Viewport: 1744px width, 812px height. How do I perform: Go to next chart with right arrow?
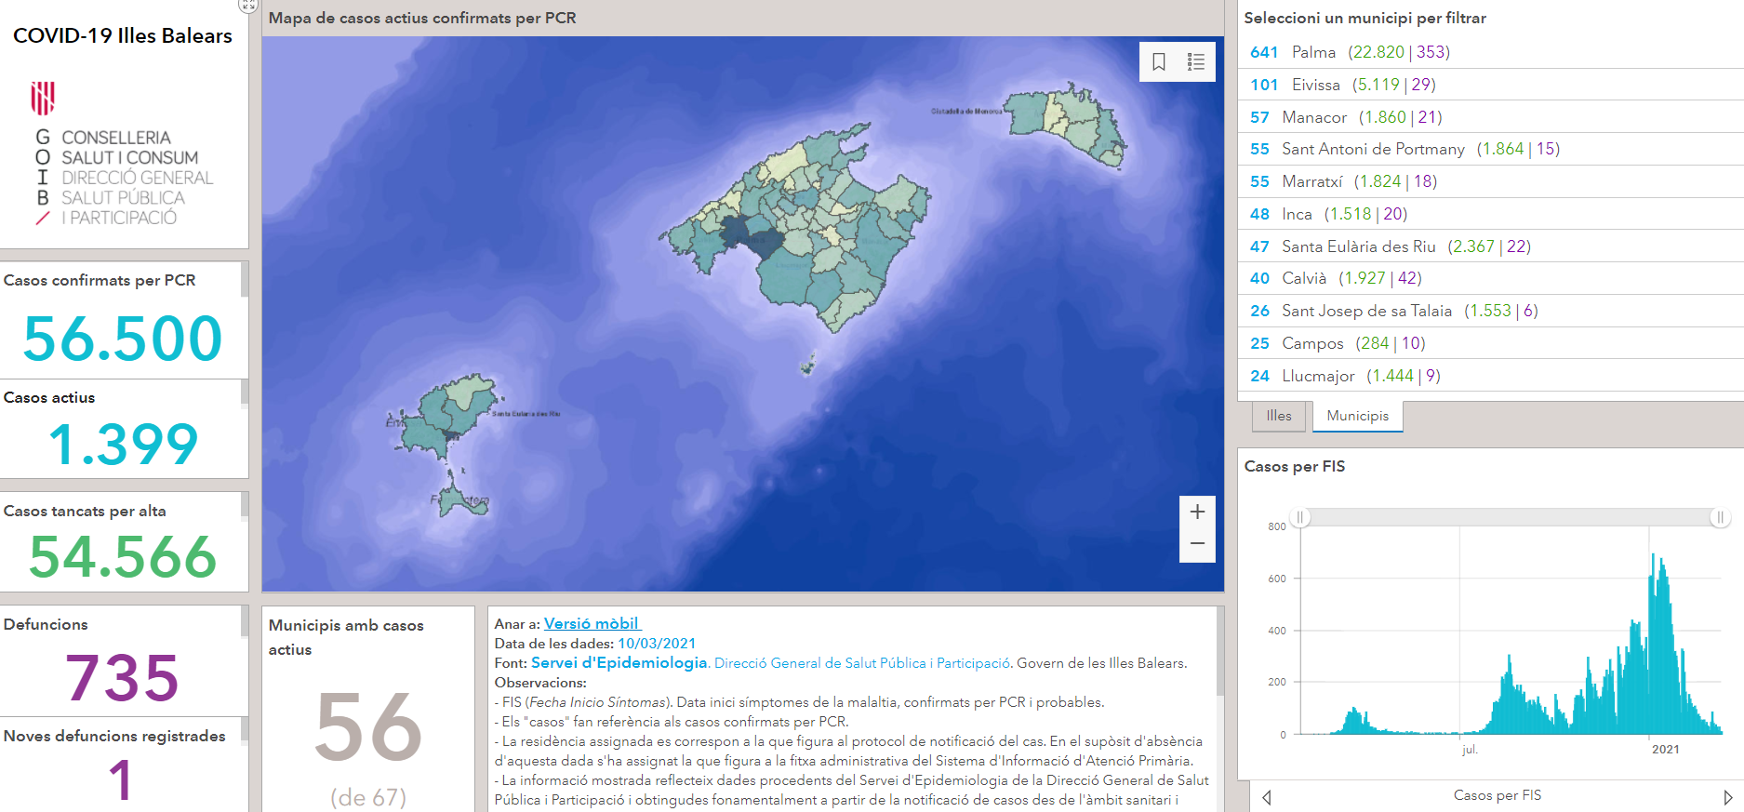1727,797
